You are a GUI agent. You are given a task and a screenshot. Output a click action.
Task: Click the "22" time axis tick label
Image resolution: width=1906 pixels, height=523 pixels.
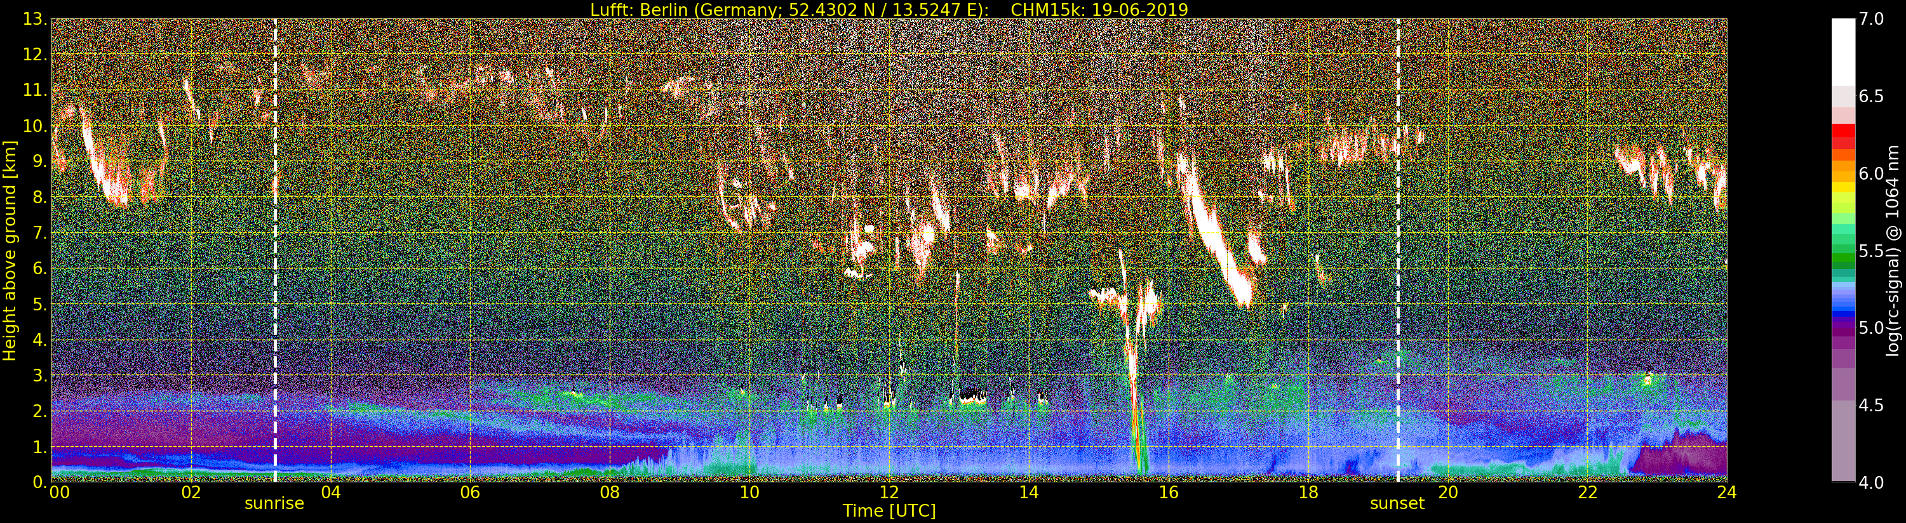point(1587,491)
